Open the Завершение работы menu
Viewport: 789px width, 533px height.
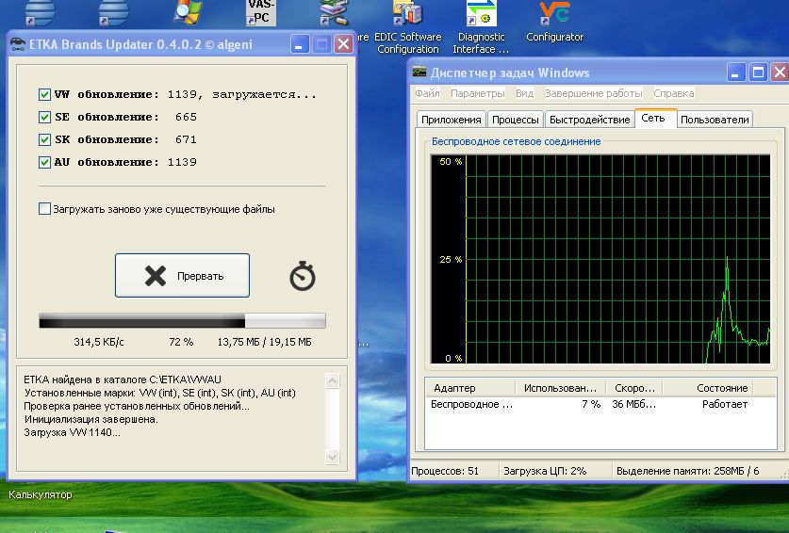[593, 93]
